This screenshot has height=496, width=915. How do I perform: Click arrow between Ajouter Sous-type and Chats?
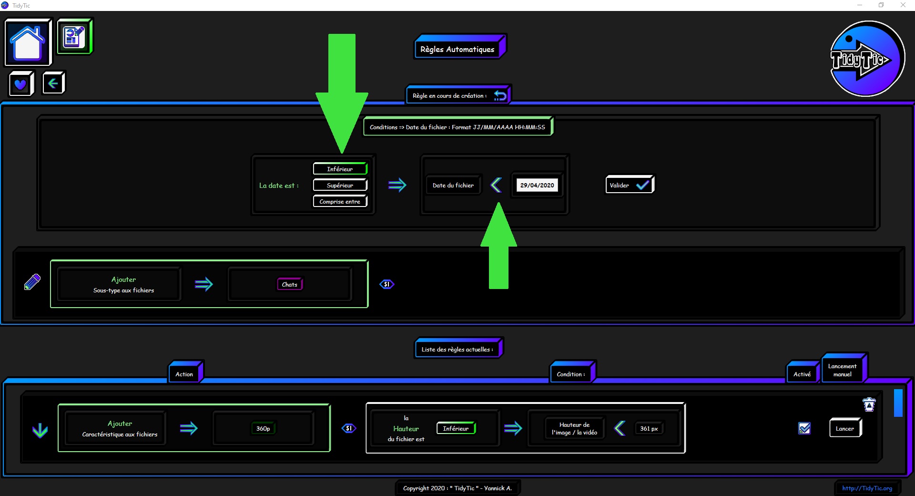[204, 284]
